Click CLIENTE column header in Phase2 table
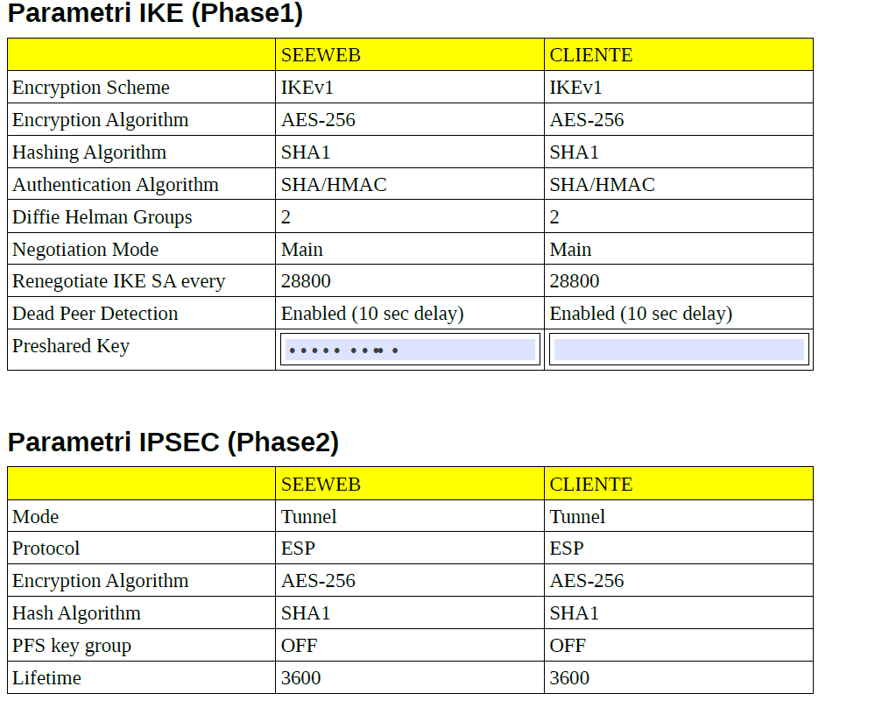The height and width of the screenshot is (722, 882). 591,485
